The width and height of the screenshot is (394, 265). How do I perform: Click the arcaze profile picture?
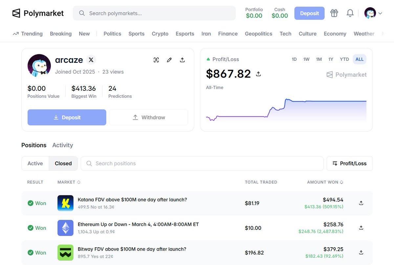pyautogui.click(x=39, y=65)
